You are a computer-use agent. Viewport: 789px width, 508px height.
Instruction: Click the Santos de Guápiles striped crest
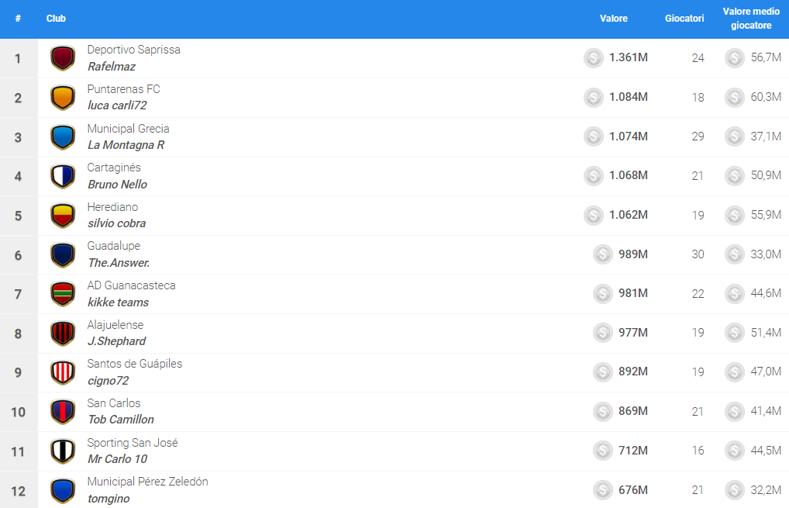click(63, 372)
